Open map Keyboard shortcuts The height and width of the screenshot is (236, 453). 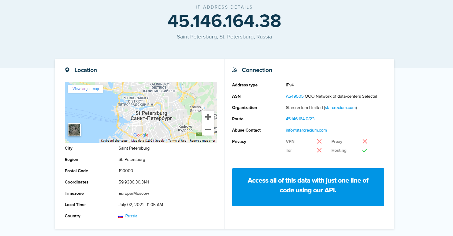[x=114, y=141]
